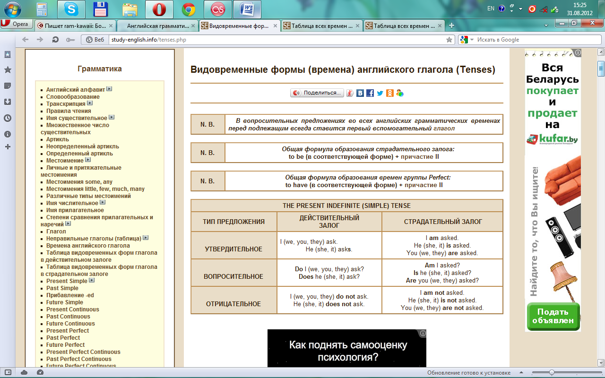This screenshot has width=605, height=378.
Task: Open Downloads panel in sidebar
Action: tap(8, 102)
